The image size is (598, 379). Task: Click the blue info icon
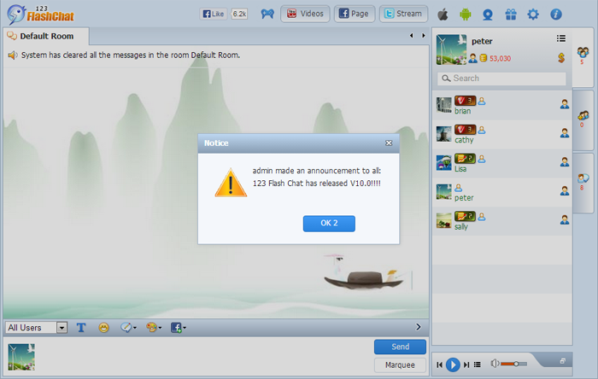[556, 14]
